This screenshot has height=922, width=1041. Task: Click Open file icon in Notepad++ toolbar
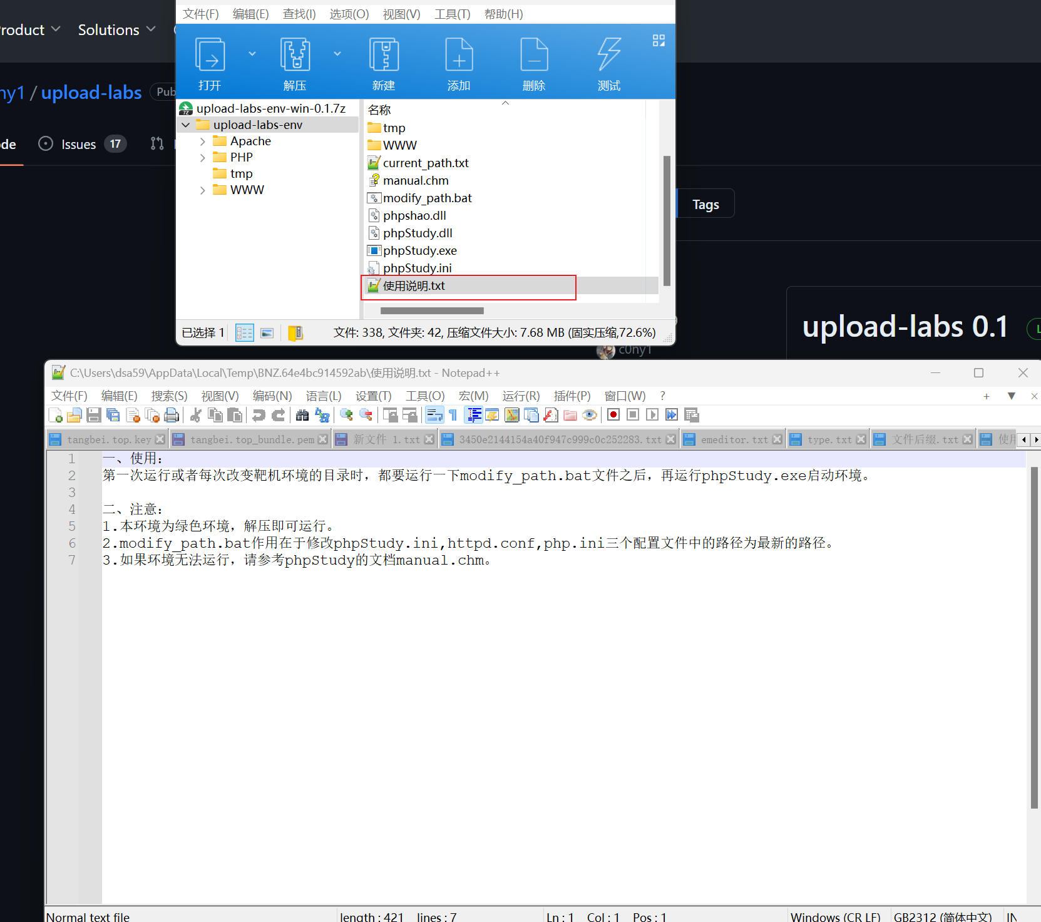(x=74, y=415)
